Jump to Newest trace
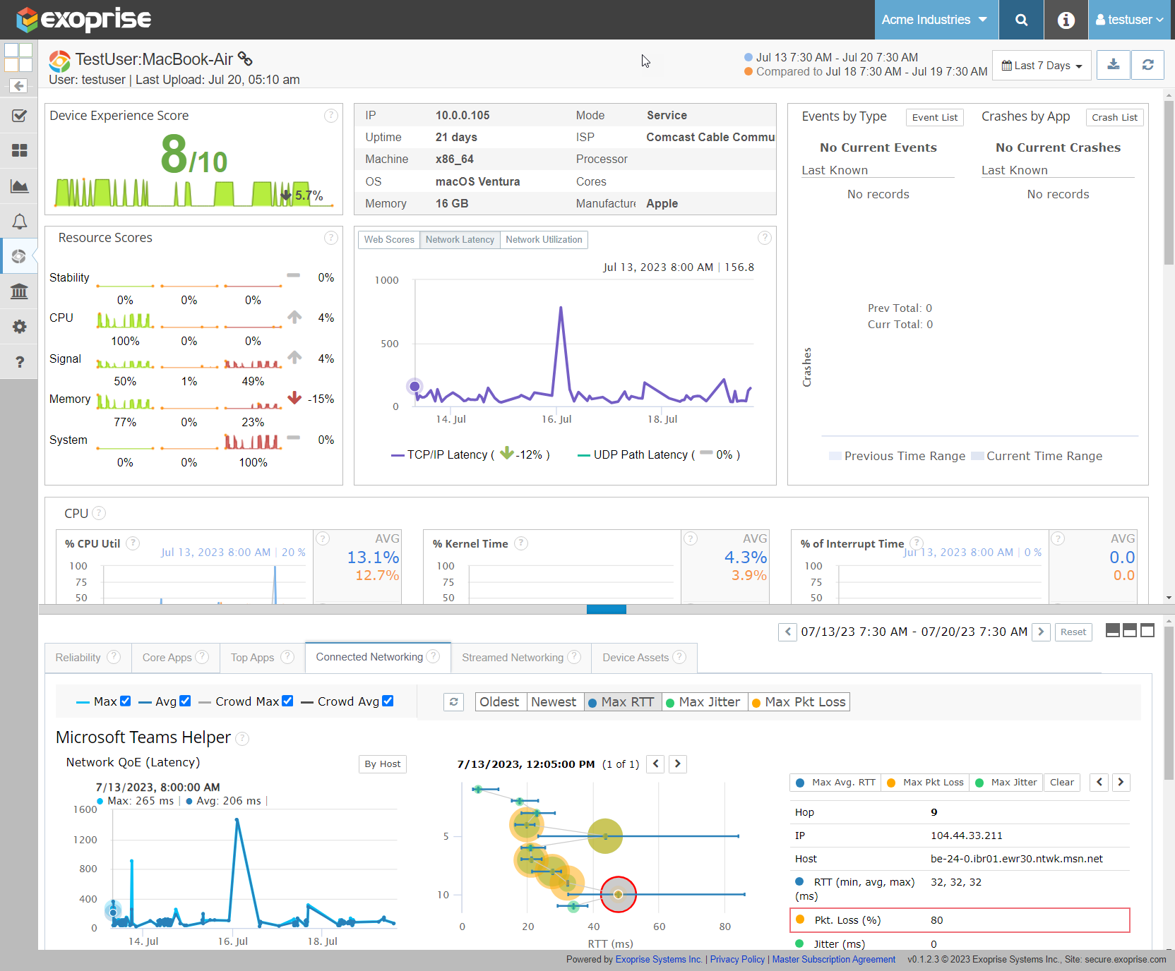The height and width of the screenshot is (971, 1175). [554, 702]
